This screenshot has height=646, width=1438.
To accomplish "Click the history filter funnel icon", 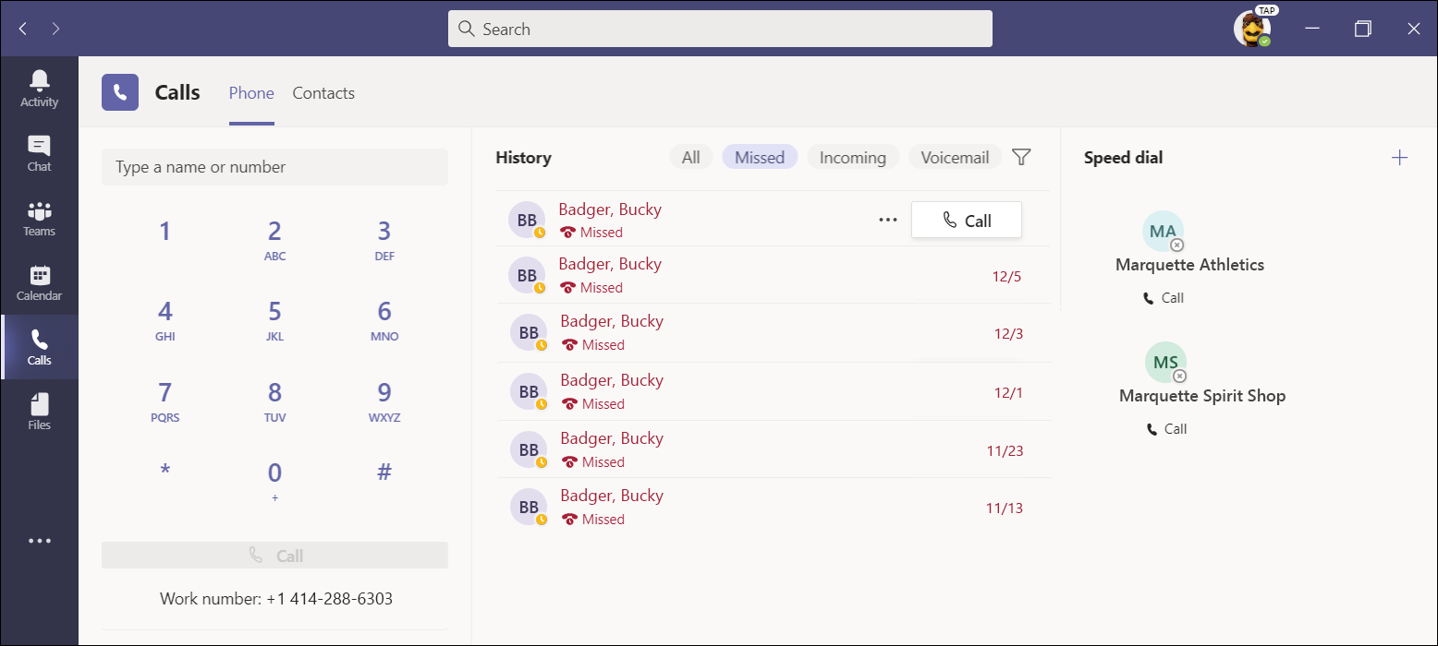I will (1021, 158).
